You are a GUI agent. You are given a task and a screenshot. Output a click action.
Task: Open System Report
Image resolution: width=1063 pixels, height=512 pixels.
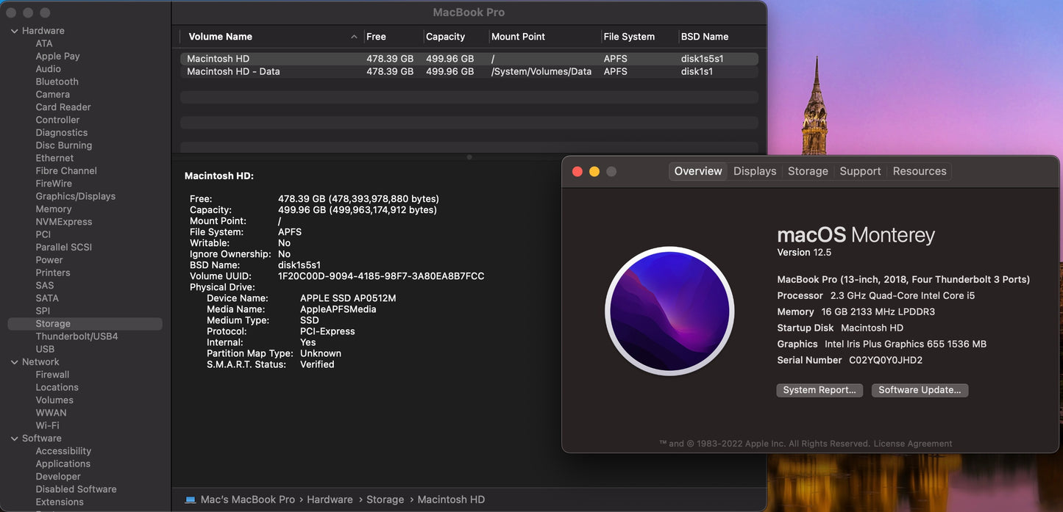tap(819, 390)
